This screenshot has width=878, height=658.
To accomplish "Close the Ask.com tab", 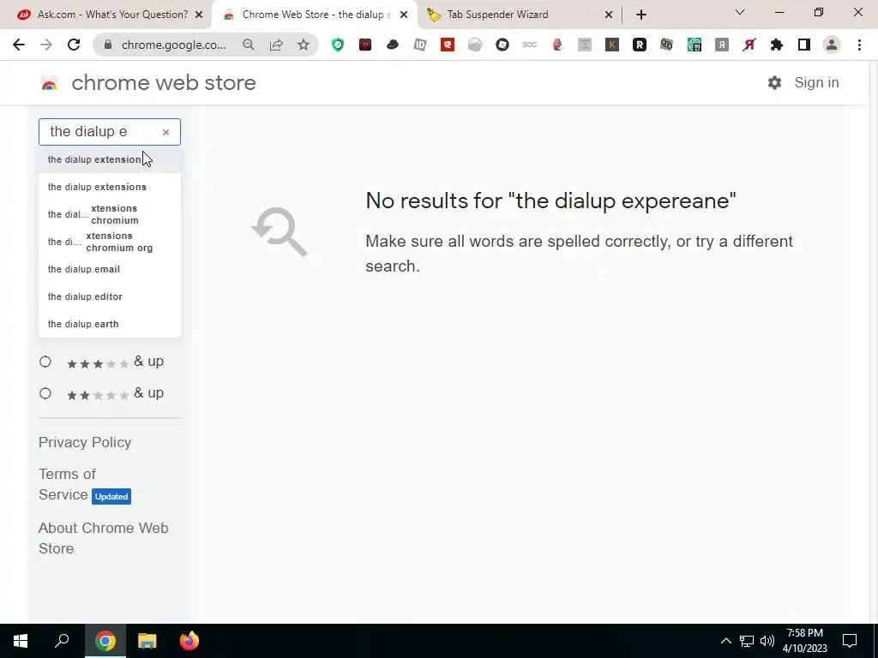I will (199, 15).
